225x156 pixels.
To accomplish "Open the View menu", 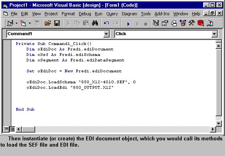I will coord(36,14).
